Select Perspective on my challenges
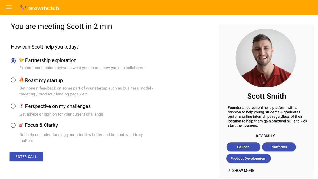Screen dimensions: 318x179 [x=13, y=106]
